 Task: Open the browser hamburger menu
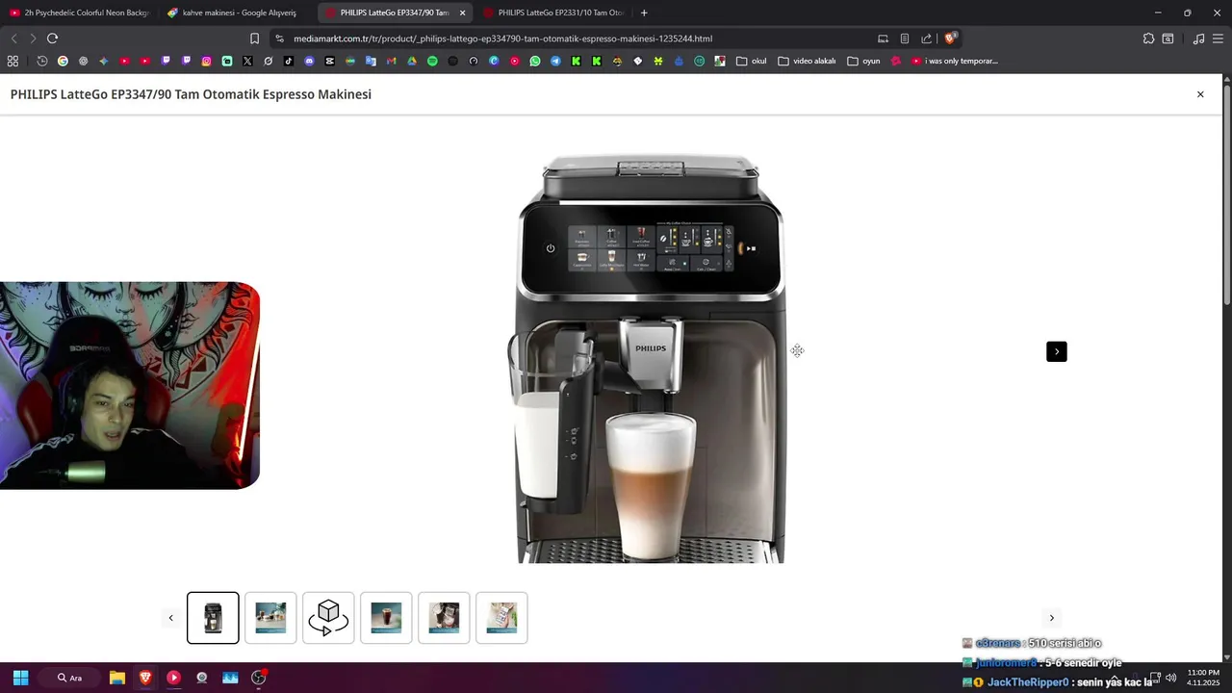[x=1219, y=38]
